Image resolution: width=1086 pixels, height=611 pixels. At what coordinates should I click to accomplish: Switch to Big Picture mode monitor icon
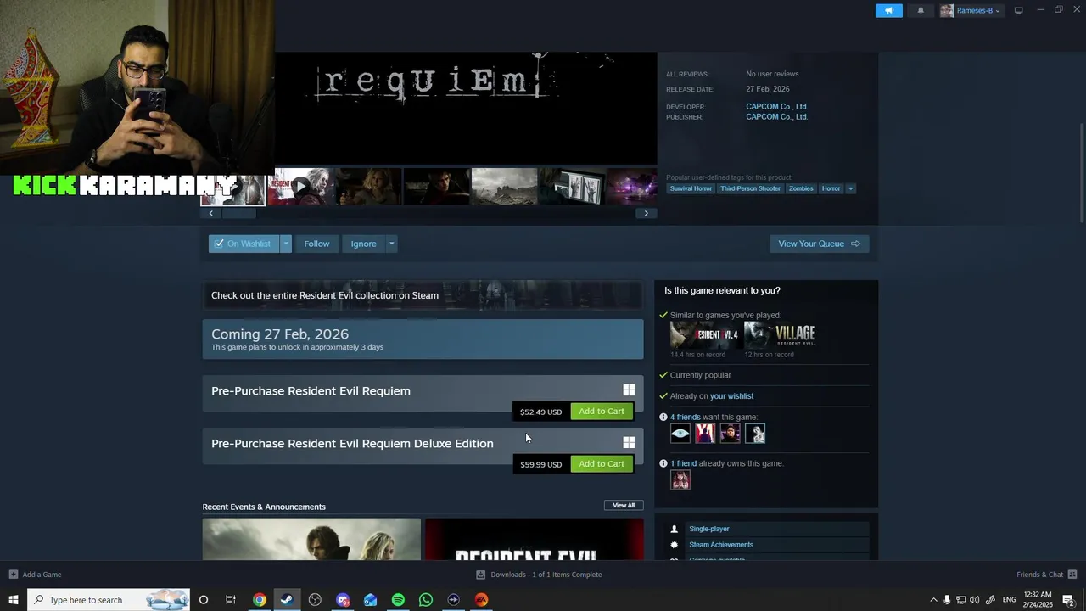(x=1018, y=10)
